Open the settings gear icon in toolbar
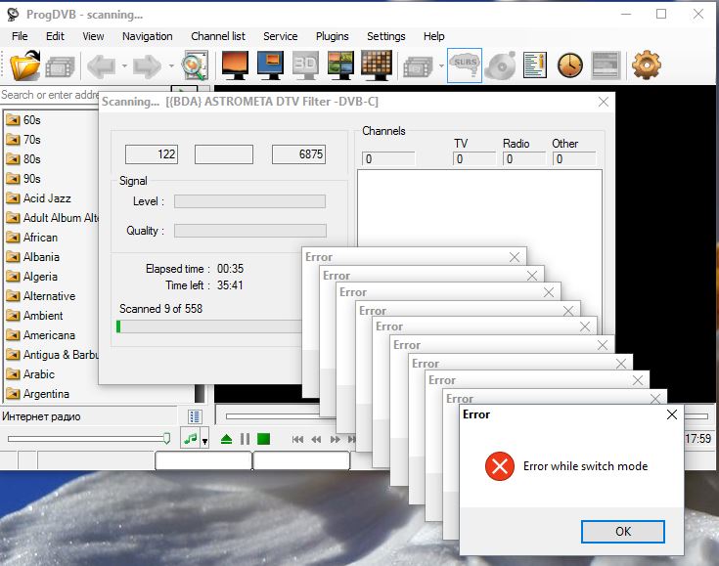 [x=646, y=65]
